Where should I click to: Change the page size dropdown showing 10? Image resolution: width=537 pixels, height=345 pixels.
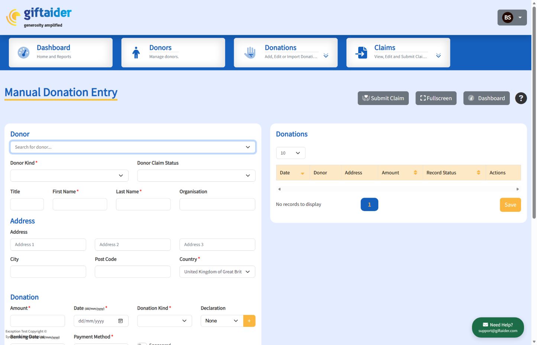point(291,153)
